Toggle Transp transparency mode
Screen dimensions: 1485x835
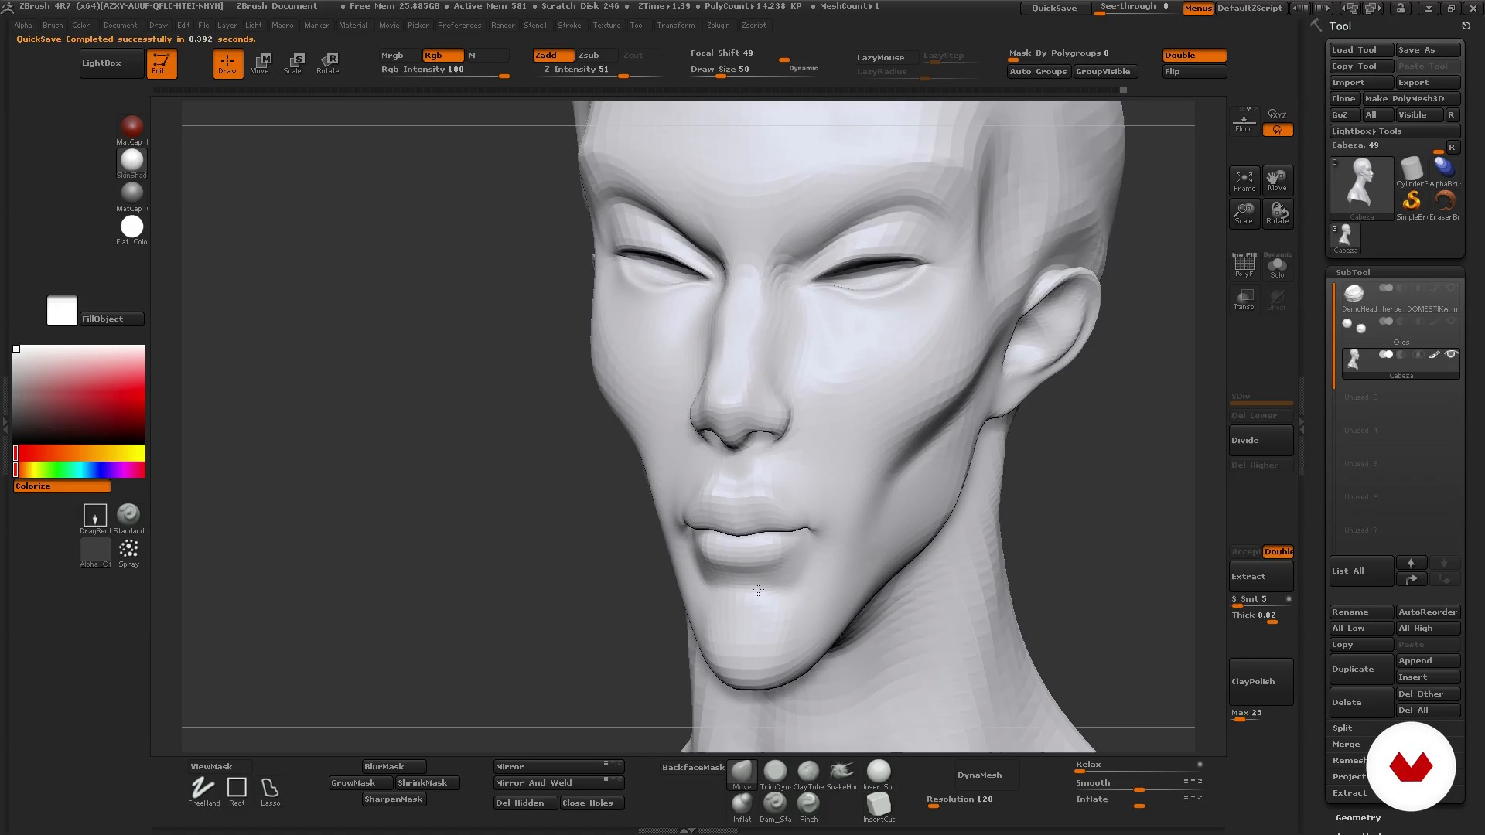click(x=1244, y=299)
